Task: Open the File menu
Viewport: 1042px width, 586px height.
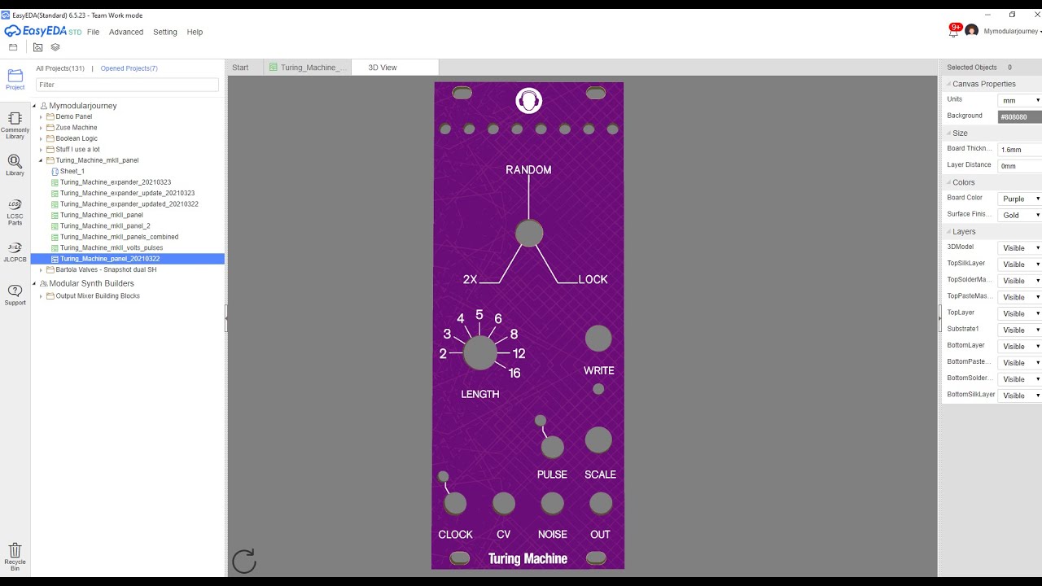Action: click(x=93, y=32)
